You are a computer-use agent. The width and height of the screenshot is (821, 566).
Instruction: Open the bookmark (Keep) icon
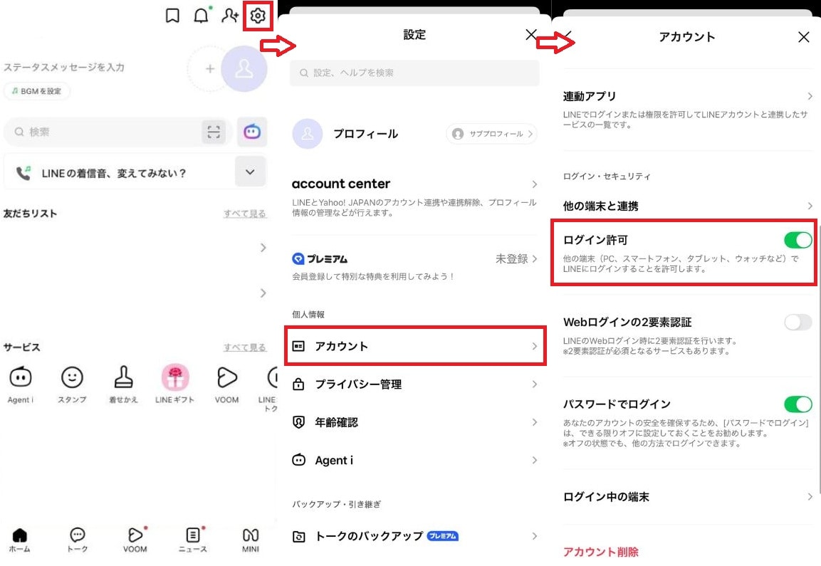coord(172,16)
